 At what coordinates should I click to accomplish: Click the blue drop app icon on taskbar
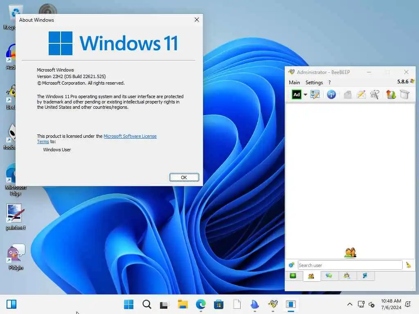(x=255, y=304)
